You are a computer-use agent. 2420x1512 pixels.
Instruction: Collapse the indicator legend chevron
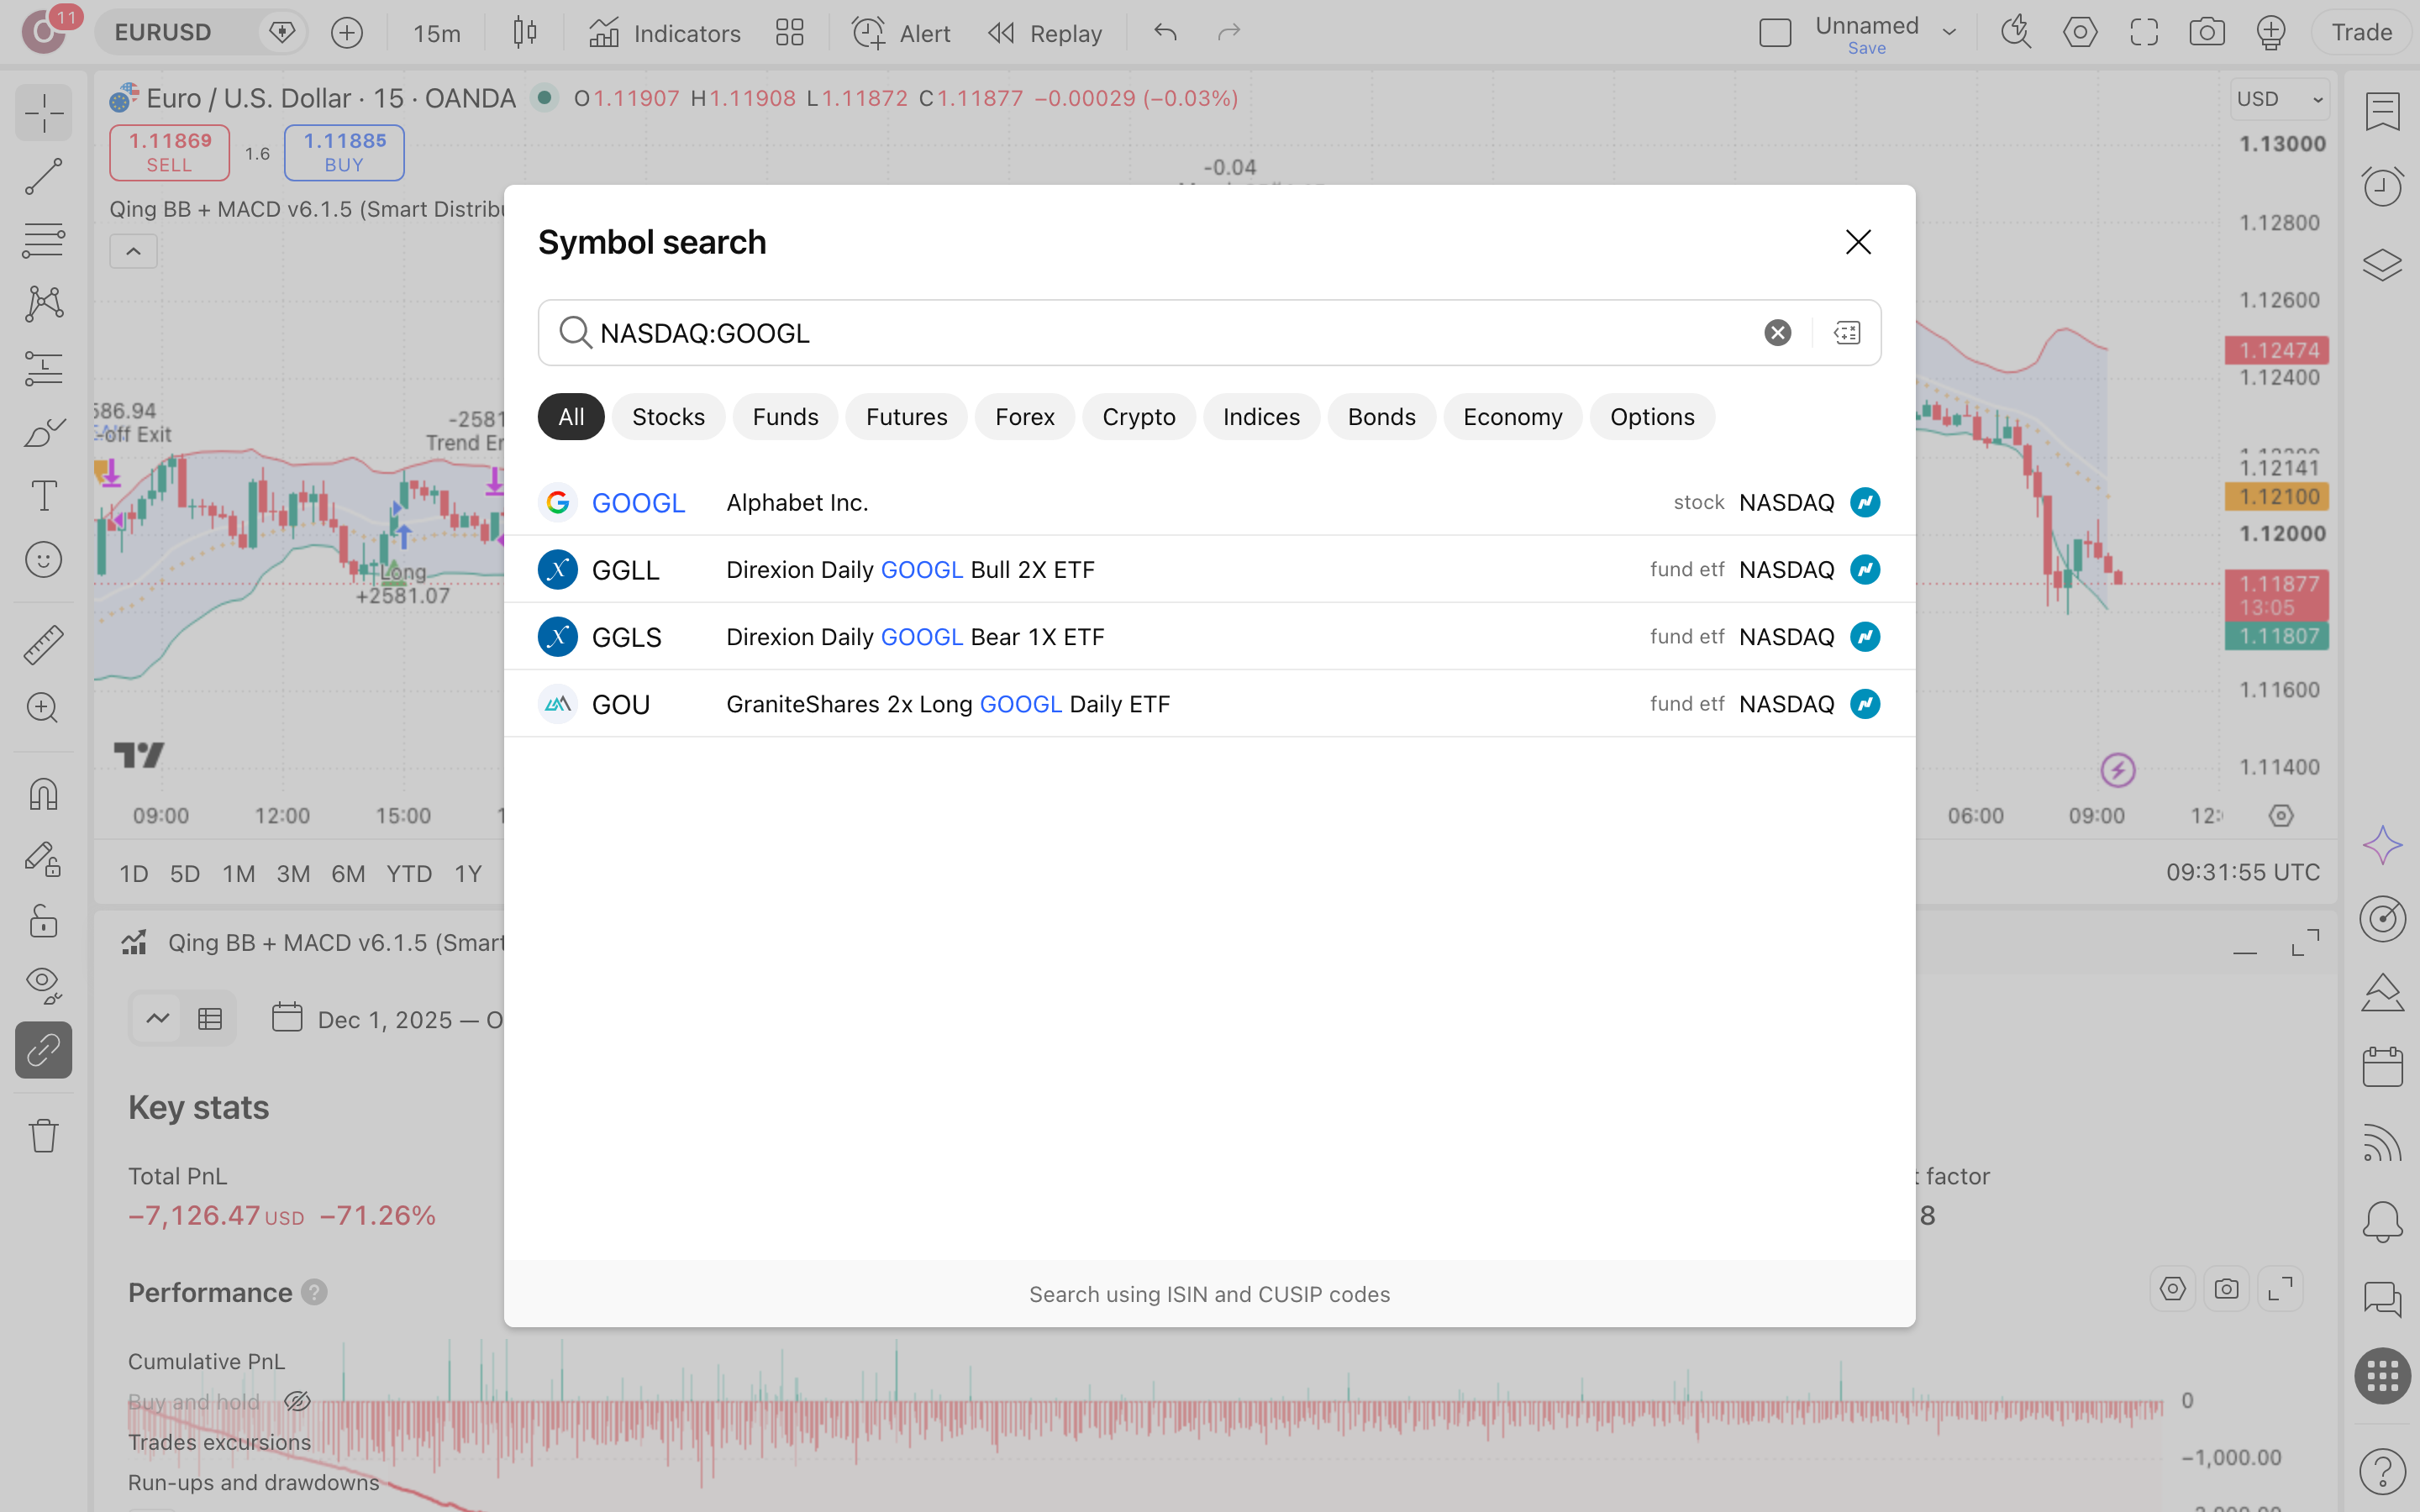[x=133, y=251]
